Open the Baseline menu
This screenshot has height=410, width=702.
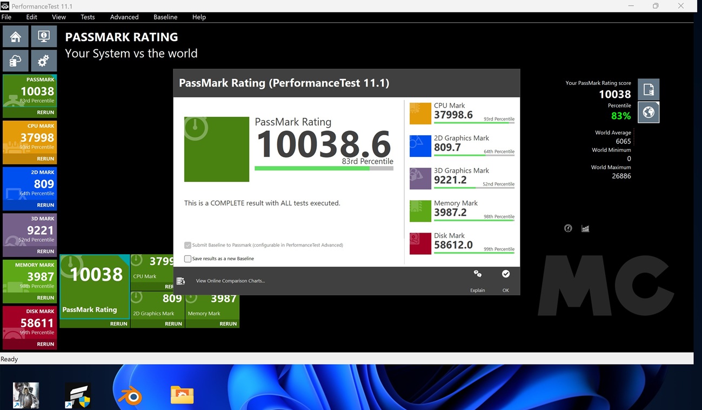click(x=165, y=17)
